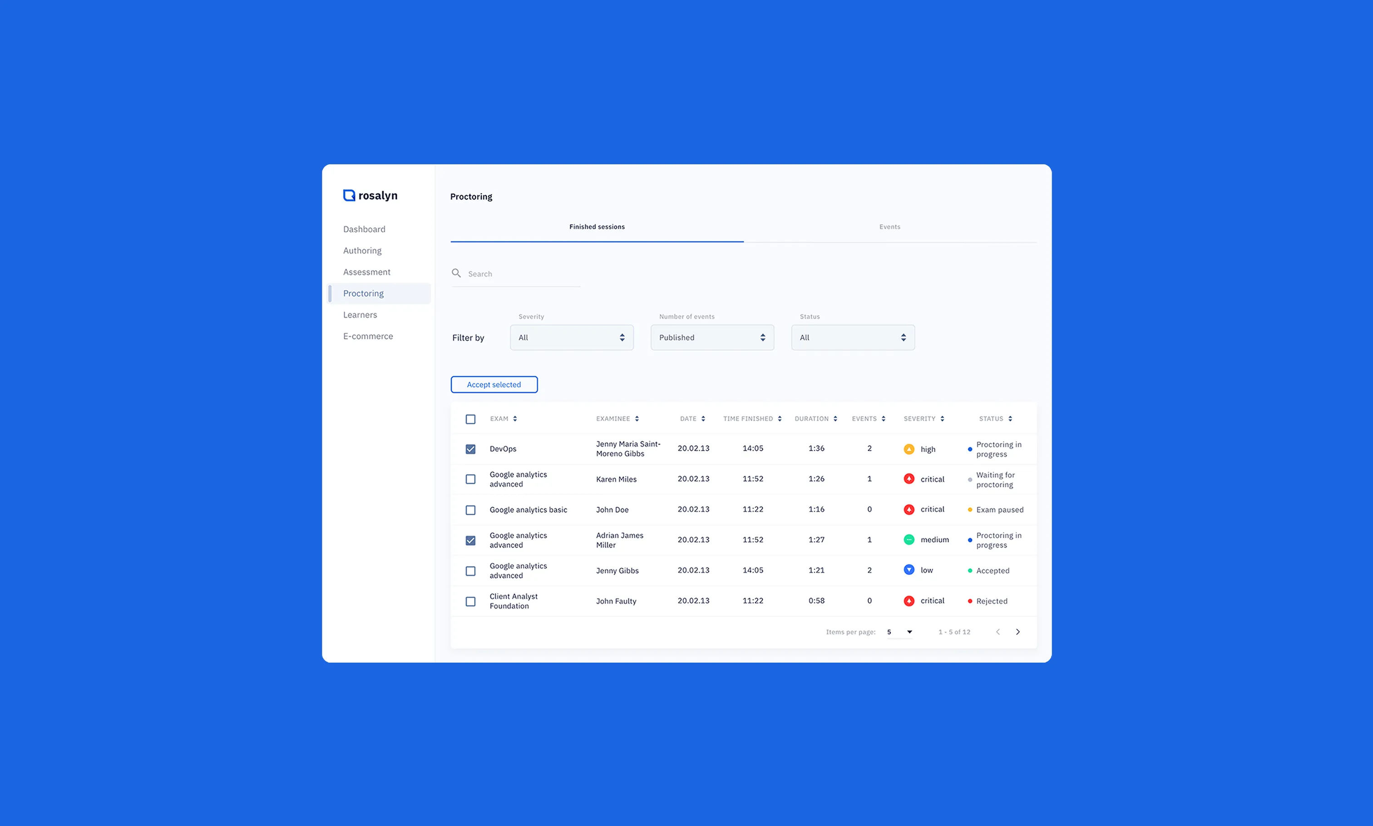
Task: Click medium severity icon for Adrian James Miller
Action: pos(909,539)
